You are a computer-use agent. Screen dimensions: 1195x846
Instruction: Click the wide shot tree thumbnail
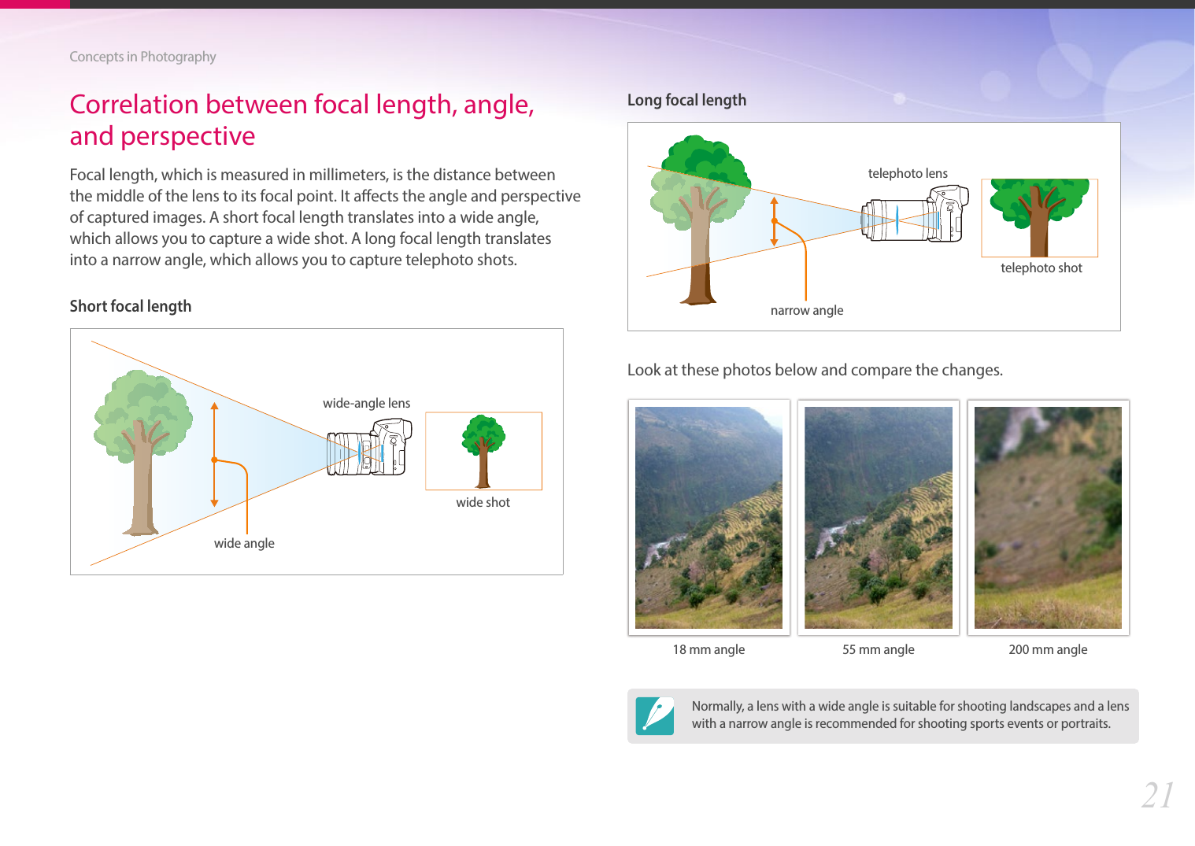pyautogui.click(x=483, y=451)
